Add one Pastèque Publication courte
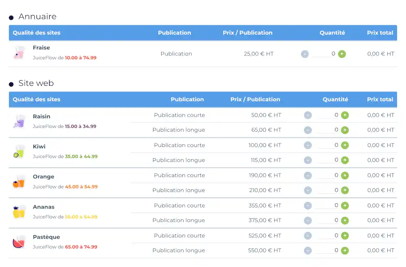Screen dimensions: 406x267 tap(345, 236)
